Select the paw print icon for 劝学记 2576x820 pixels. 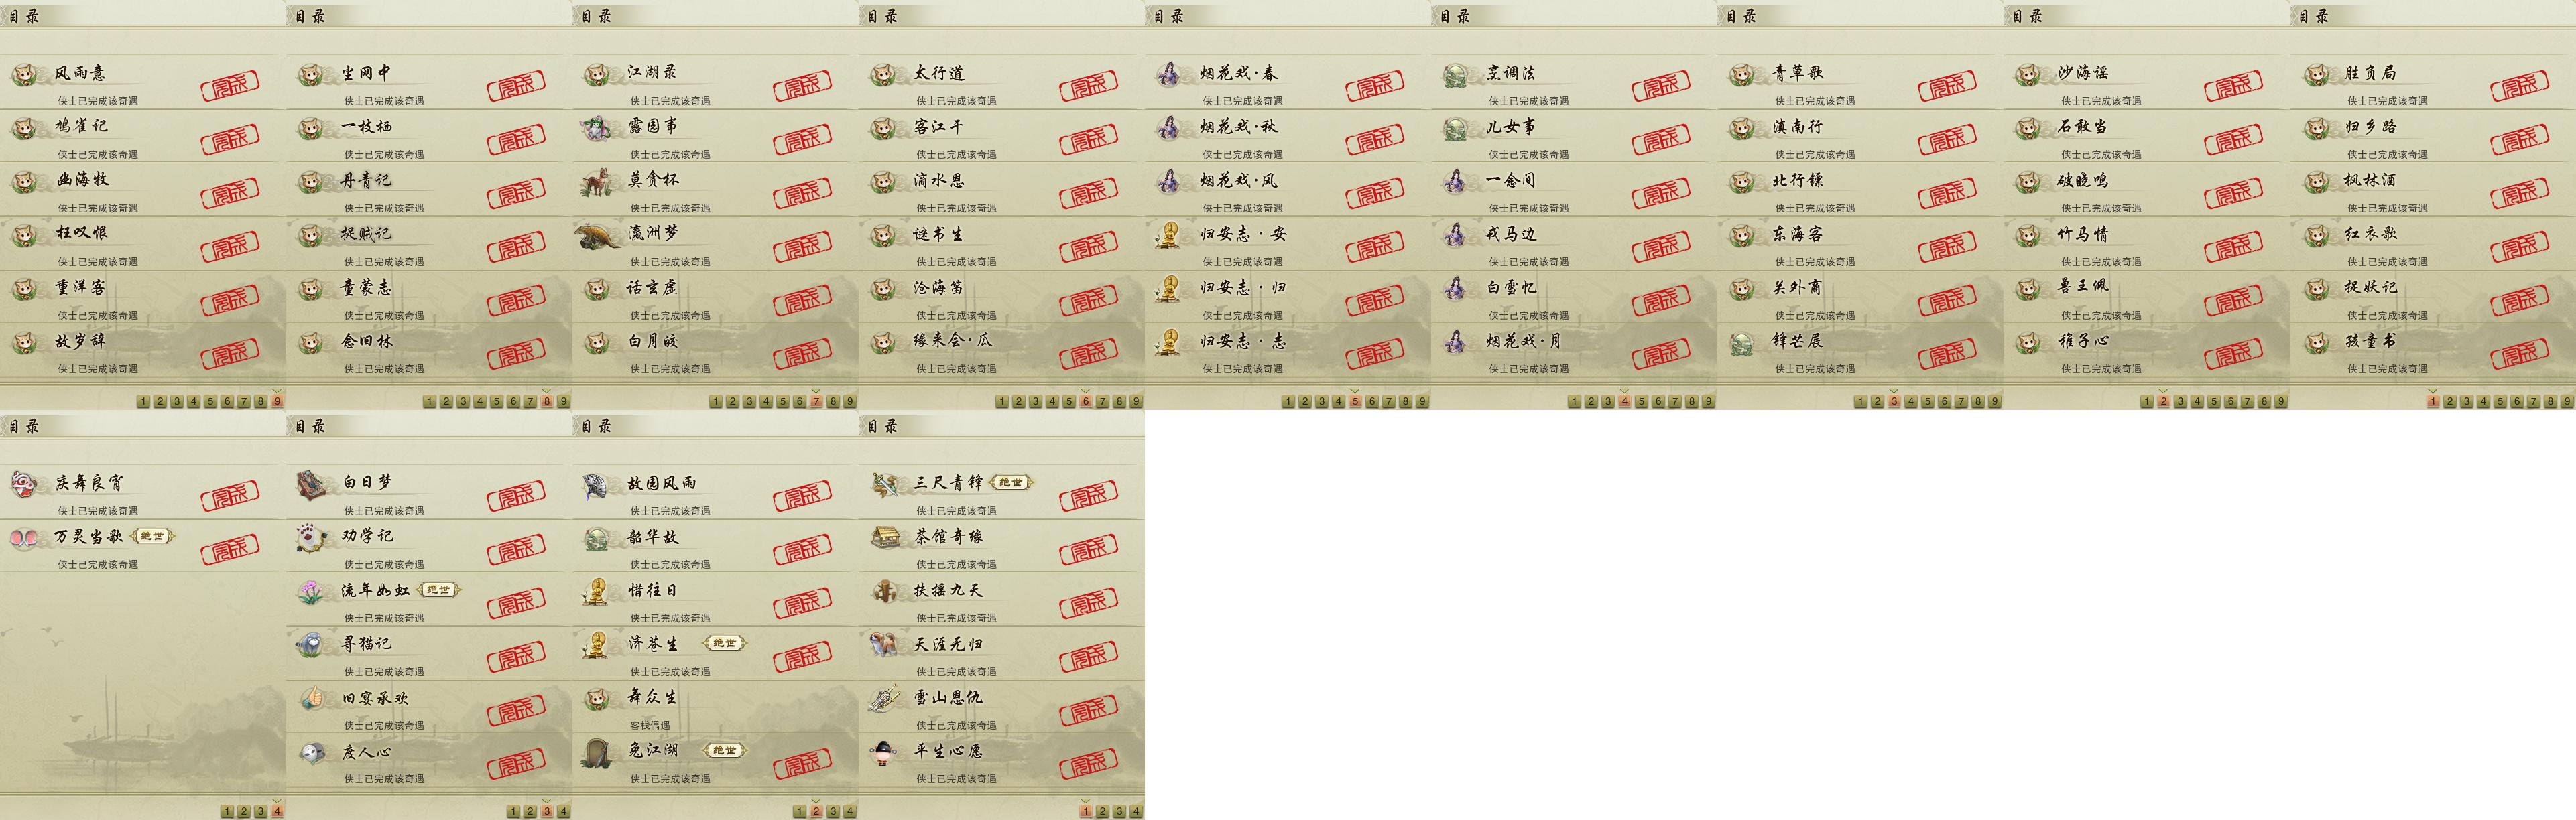[311, 538]
